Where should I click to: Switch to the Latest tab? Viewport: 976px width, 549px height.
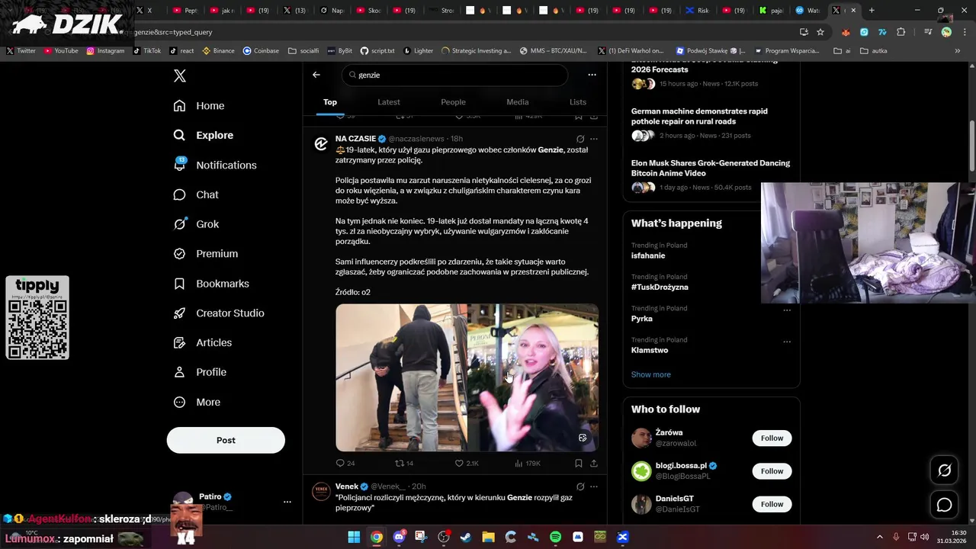click(389, 102)
